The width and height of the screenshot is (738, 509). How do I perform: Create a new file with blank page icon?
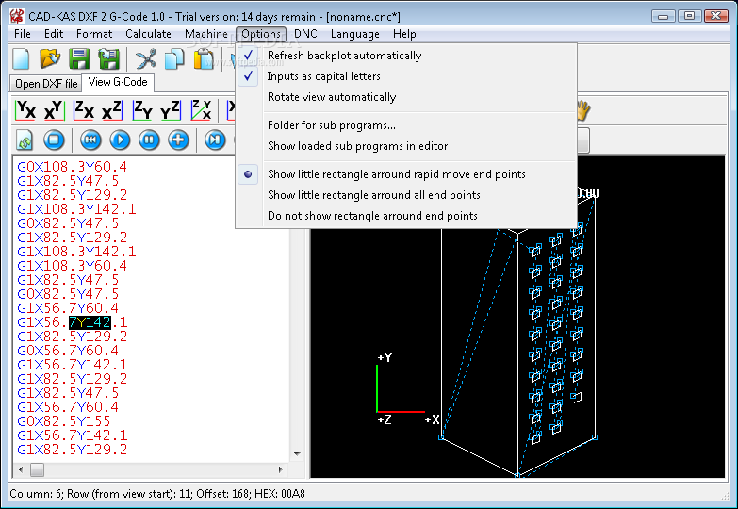21,59
